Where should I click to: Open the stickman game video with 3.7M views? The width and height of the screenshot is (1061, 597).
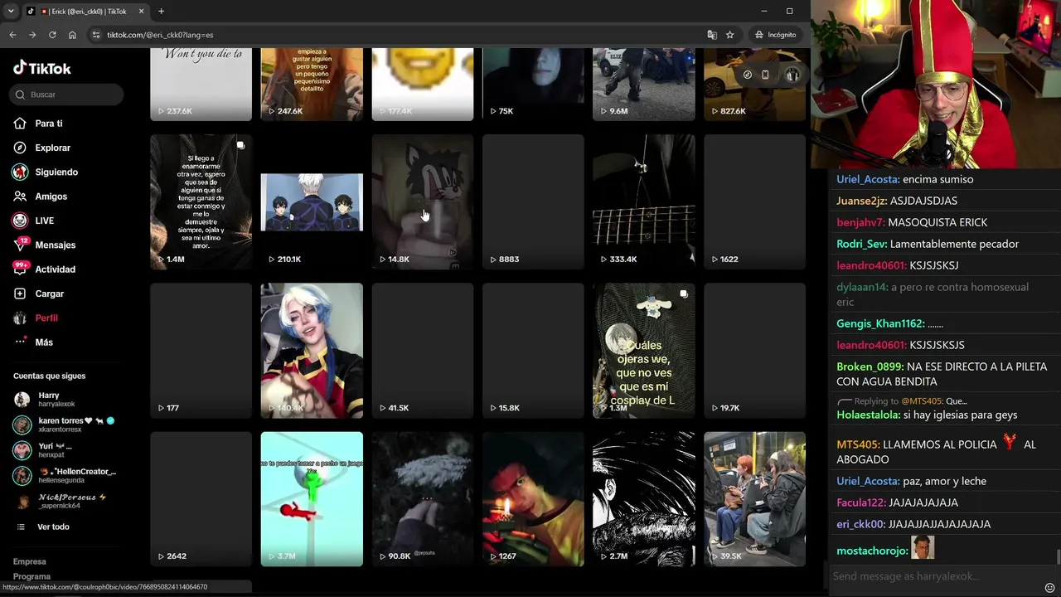click(x=312, y=499)
